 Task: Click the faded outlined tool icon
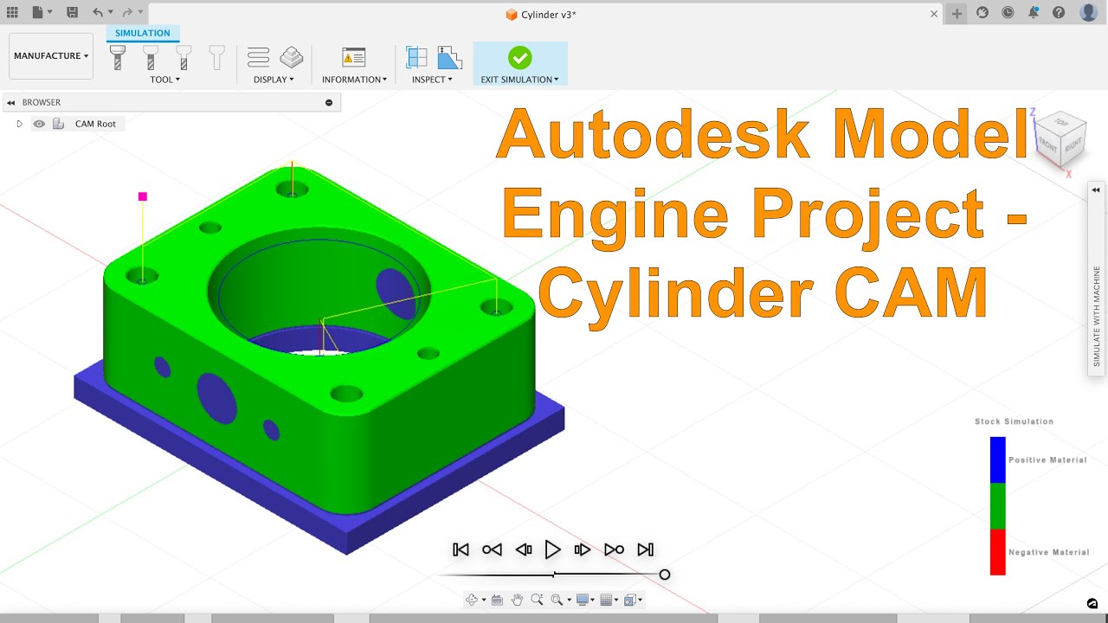click(217, 58)
